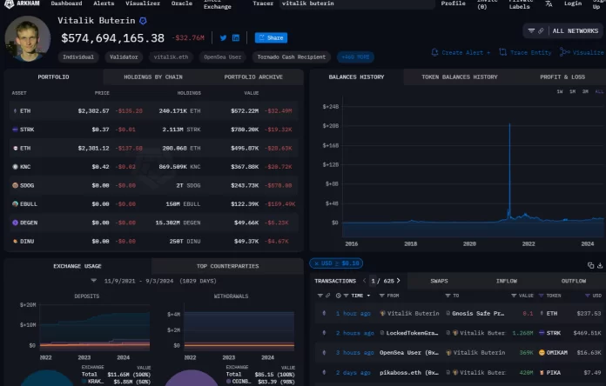Viewport: 606px width, 386px height.
Task: Click the Arkham logo
Action: point(22,4)
